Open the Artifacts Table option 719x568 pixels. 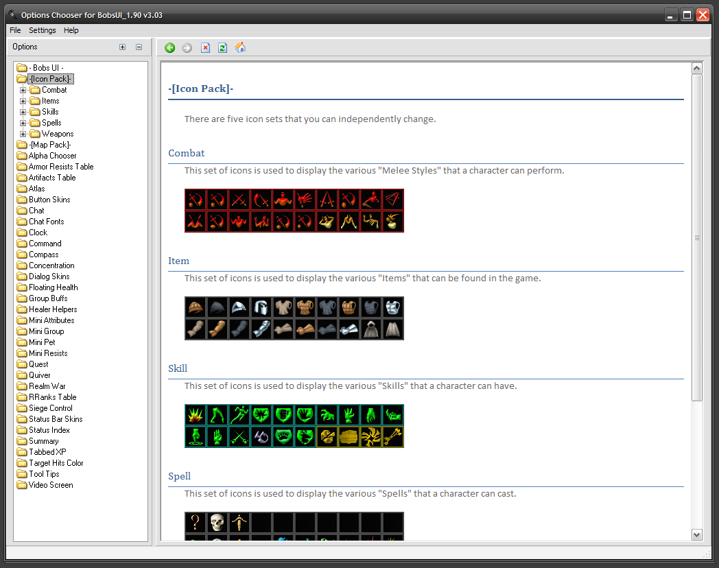[x=47, y=178]
